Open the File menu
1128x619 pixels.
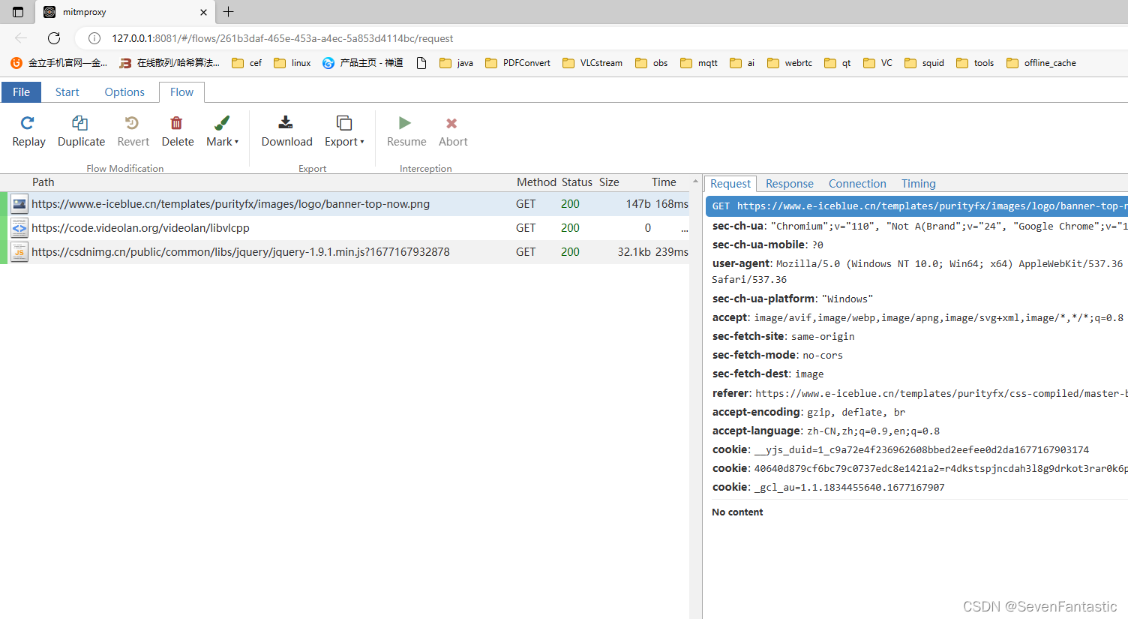[x=21, y=92]
